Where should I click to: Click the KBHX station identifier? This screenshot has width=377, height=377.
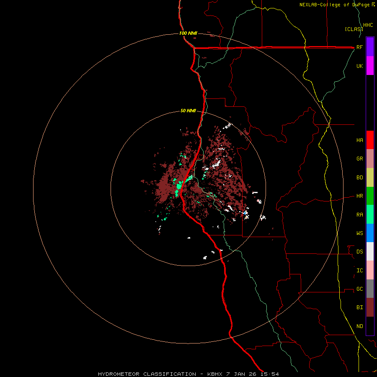coord(215,374)
